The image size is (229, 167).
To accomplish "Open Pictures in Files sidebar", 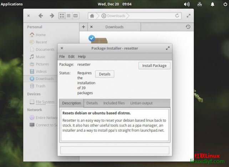I will (40, 64).
